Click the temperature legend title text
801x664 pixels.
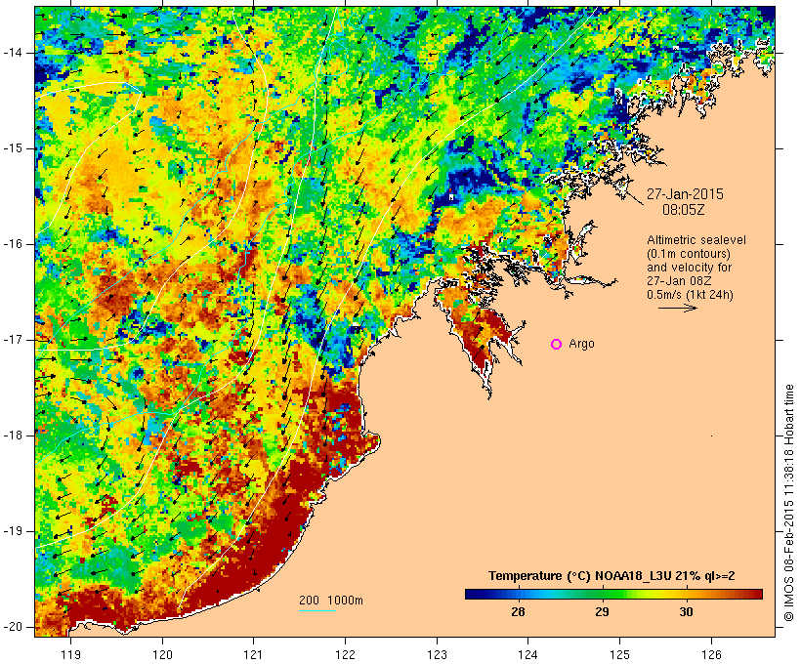click(611, 576)
